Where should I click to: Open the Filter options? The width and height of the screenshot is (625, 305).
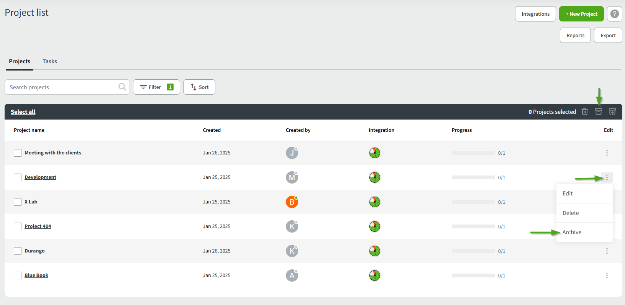point(156,87)
